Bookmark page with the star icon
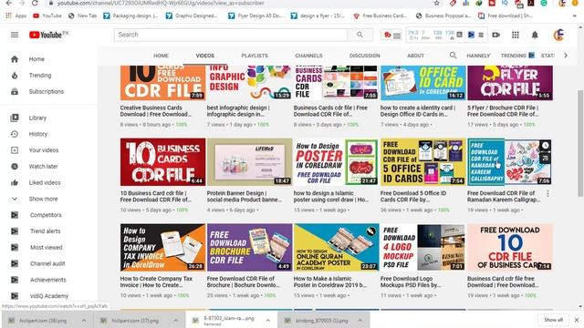The width and height of the screenshot is (584, 328). point(437,3)
